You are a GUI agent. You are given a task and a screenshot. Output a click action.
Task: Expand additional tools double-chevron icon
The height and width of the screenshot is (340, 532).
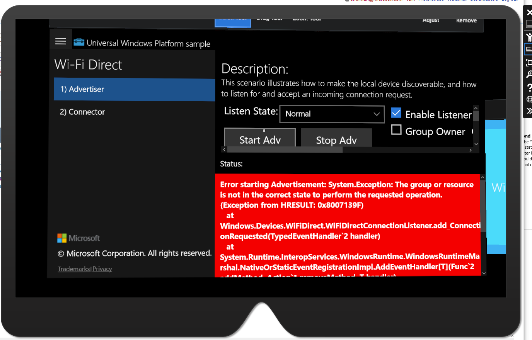[x=529, y=111]
